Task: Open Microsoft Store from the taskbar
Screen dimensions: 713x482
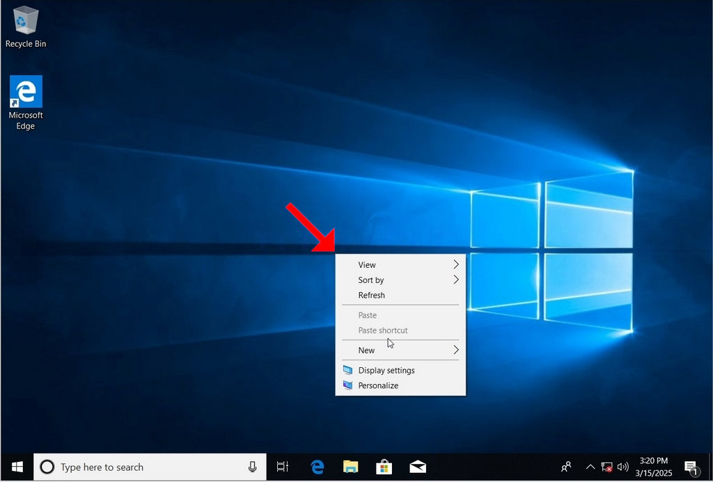Action: pyautogui.click(x=384, y=467)
